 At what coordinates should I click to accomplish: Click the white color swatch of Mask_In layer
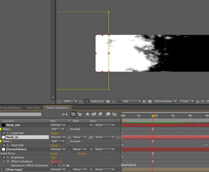4,137
